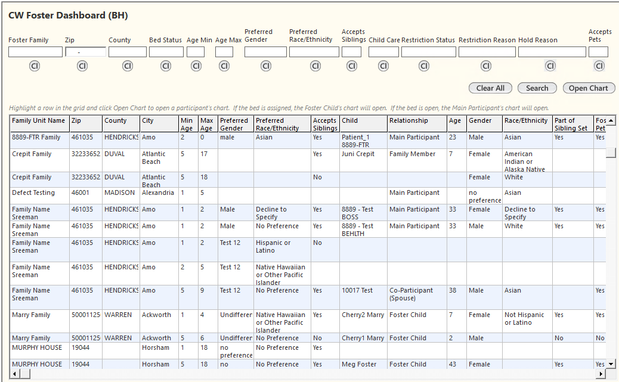
Task: Clear the Foster Family filter using its Cl icon
Action: (35, 66)
